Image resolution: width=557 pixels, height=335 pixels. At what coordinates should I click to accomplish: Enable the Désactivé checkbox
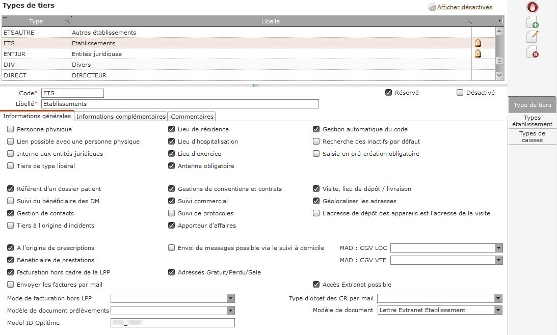460,93
